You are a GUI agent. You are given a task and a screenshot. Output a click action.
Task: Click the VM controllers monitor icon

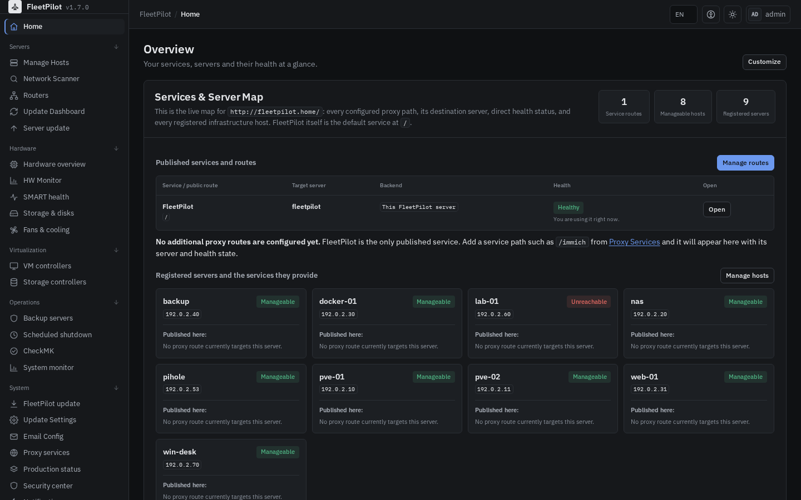tap(14, 266)
